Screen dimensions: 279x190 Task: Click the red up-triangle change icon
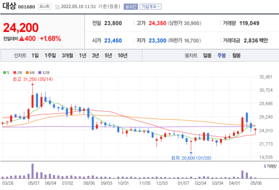pyautogui.click(x=21, y=38)
